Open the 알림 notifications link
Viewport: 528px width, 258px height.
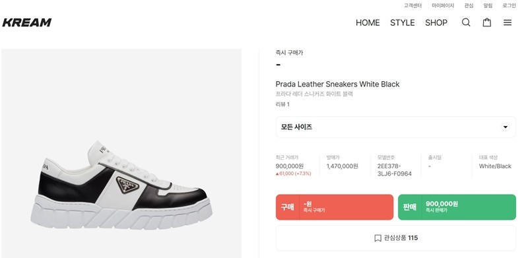tap(488, 5)
